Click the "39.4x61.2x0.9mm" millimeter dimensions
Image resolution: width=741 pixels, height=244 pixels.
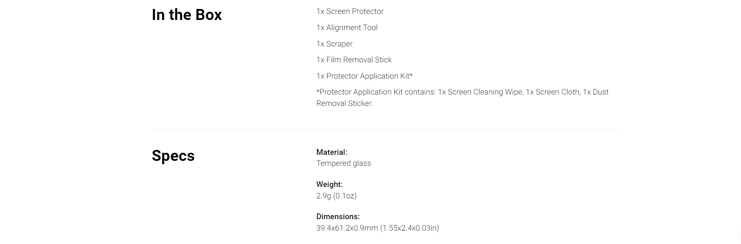pos(347,228)
